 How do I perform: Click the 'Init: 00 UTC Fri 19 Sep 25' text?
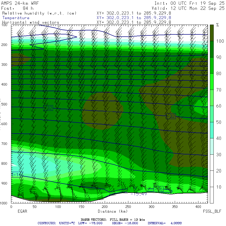[189, 3]
